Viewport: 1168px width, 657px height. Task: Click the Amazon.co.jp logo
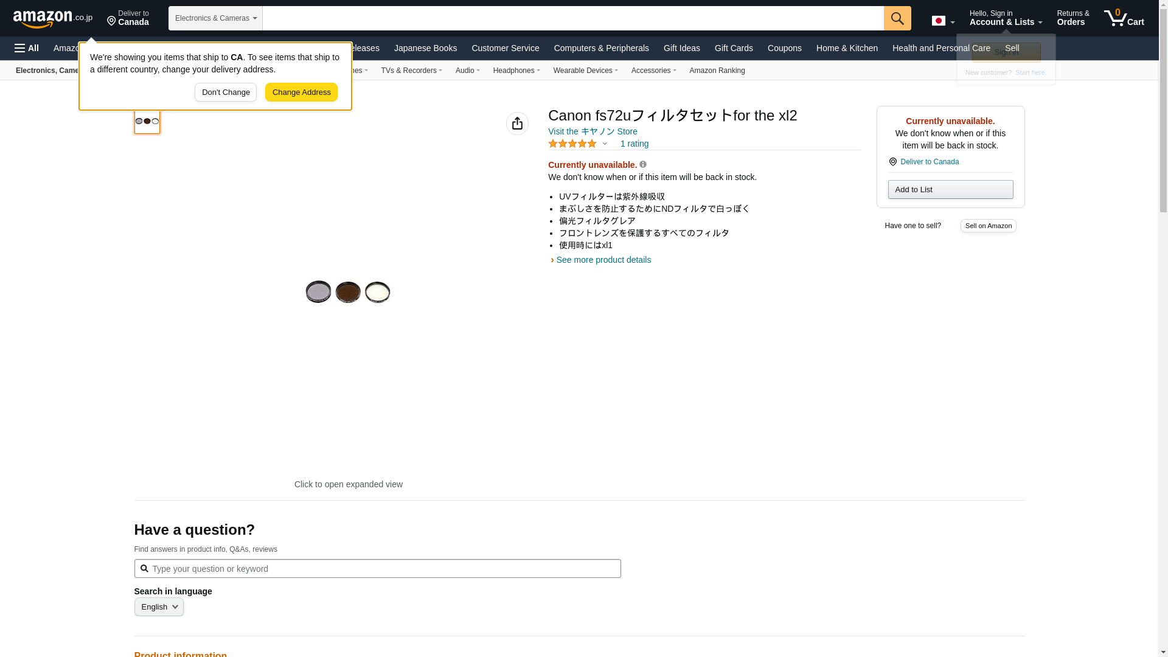(53, 18)
